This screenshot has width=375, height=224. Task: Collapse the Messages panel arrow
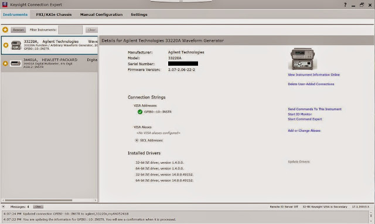point(4,206)
